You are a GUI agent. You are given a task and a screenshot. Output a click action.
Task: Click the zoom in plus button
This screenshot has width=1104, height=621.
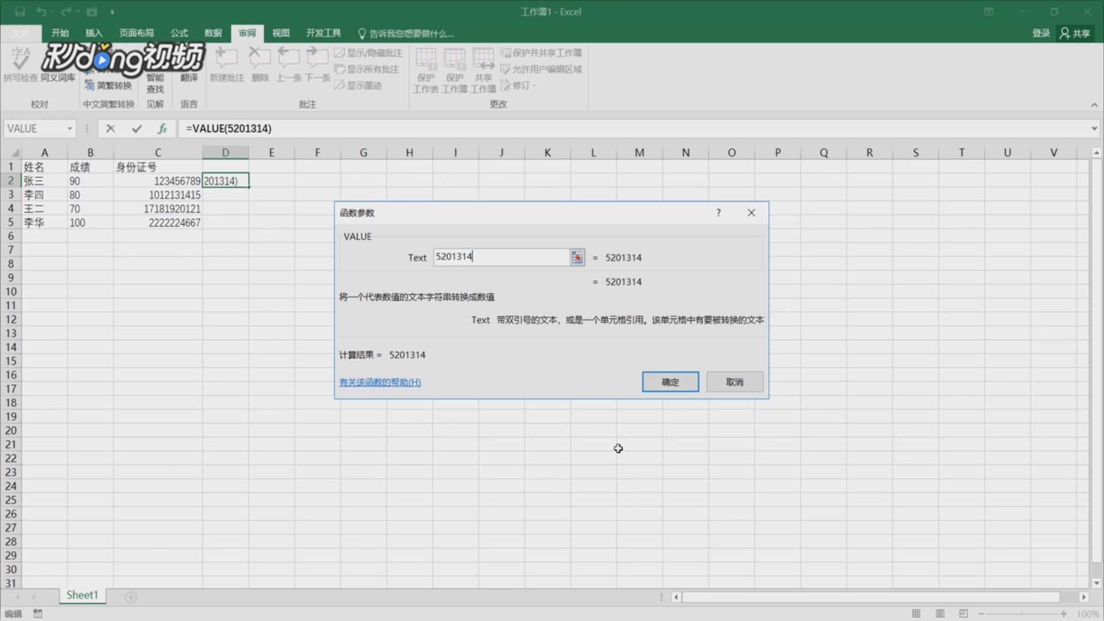pyautogui.click(x=1064, y=614)
